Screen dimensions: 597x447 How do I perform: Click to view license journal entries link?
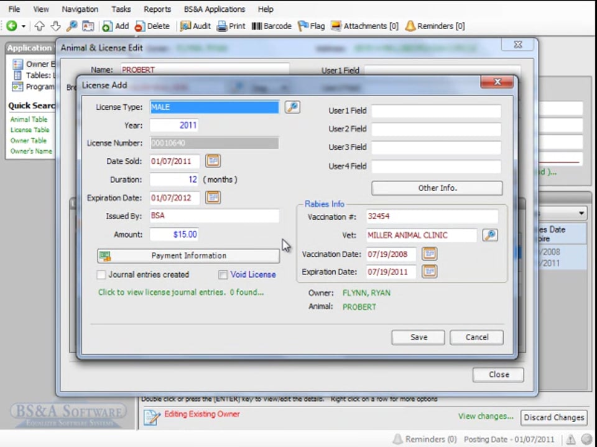181,292
